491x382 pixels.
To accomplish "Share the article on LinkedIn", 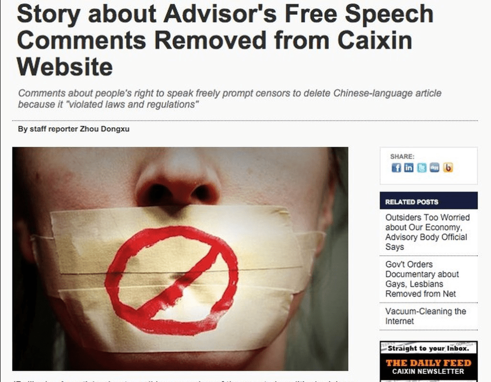I will click(x=409, y=167).
